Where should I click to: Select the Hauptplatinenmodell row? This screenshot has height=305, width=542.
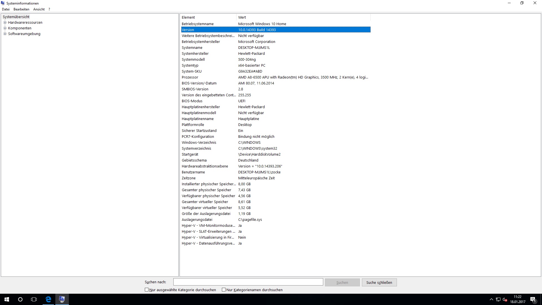point(276,113)
